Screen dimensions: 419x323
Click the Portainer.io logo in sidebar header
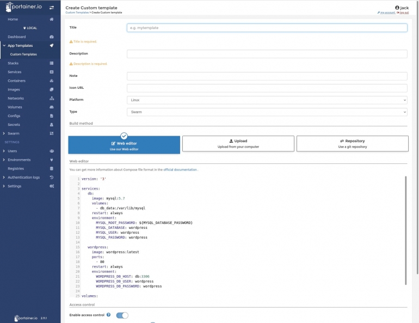pos(24,7)
